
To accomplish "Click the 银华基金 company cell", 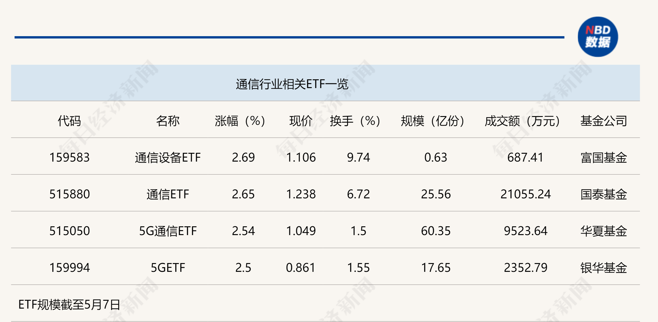I will [604, 268].
